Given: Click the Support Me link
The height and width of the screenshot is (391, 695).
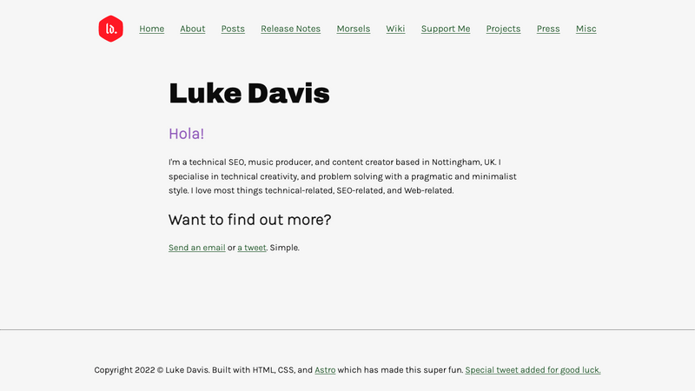Looking at the screenshot, I should pos(446,29).
